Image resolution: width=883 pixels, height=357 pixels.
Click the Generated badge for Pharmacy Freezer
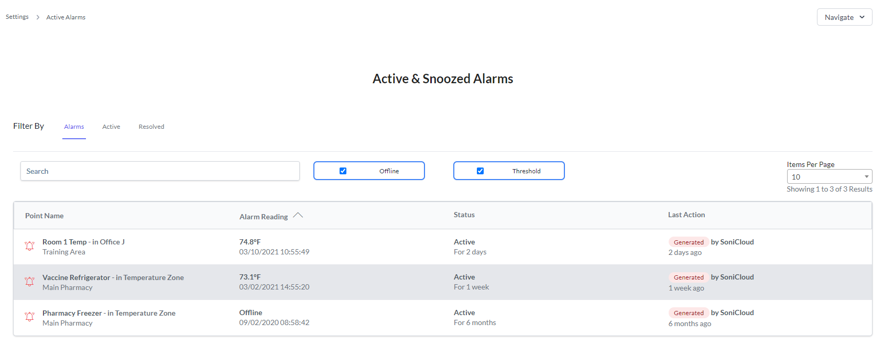(x=688, y=313)
